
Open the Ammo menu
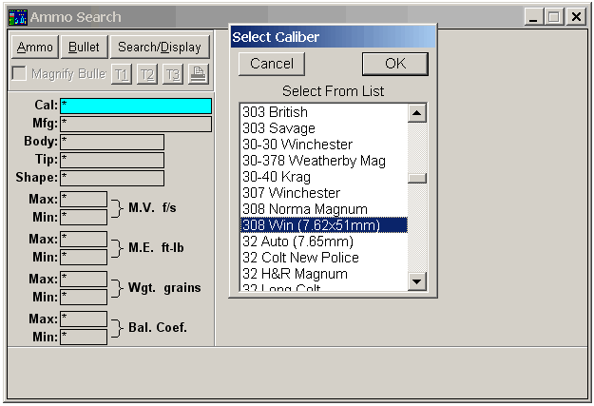[x=35, y=47]
